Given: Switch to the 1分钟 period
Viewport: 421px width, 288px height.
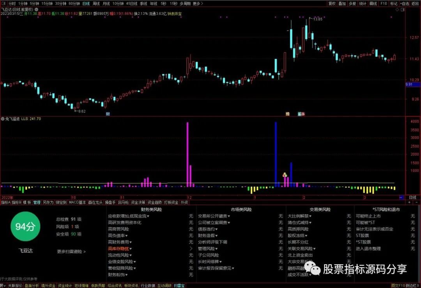Looking at the screenshot, I should tap(23, 4).
